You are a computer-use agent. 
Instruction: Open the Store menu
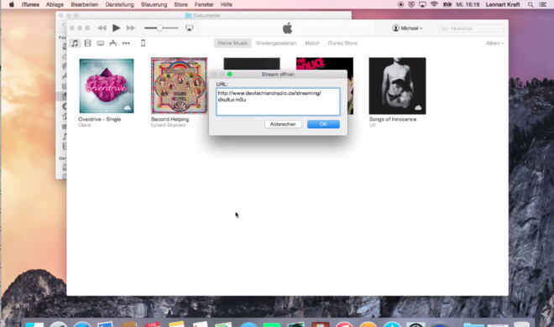[x=181, y=4]
